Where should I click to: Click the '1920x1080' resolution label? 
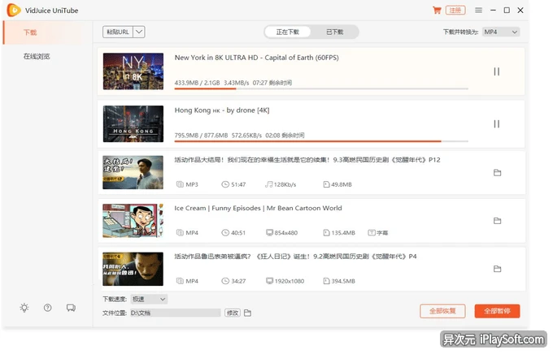tap(290, 281)
